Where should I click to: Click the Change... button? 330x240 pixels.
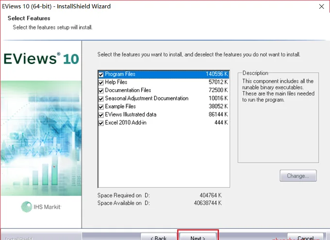point(298,176)
